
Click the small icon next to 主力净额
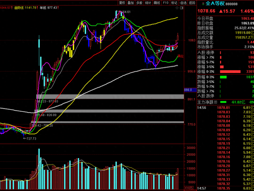(x=216, y=102)
